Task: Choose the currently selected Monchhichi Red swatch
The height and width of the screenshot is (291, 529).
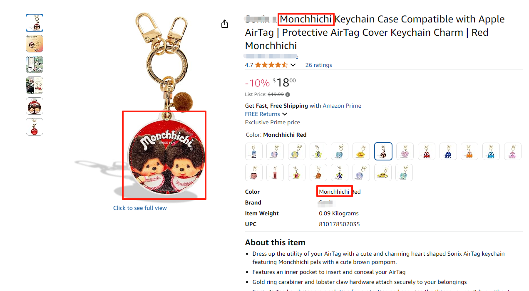Action: coord(383,151)
